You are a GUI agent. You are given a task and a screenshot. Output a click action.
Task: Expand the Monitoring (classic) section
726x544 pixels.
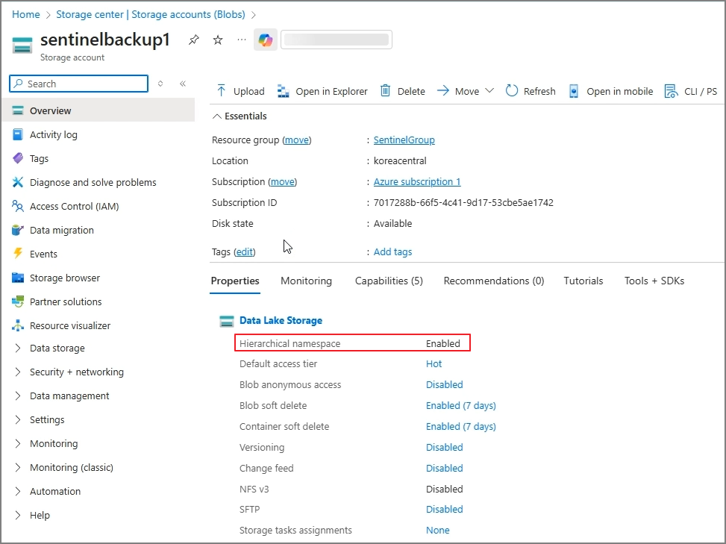(x=18, y=467)
